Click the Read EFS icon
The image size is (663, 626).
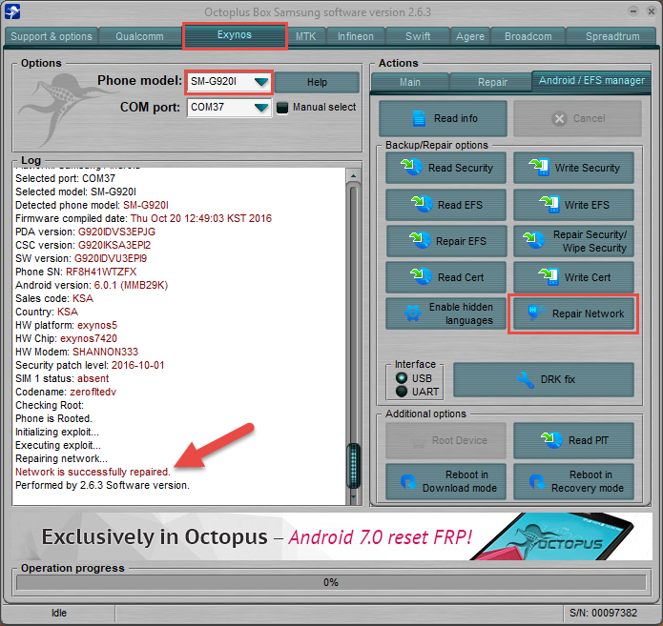click(x=422, y=204)
